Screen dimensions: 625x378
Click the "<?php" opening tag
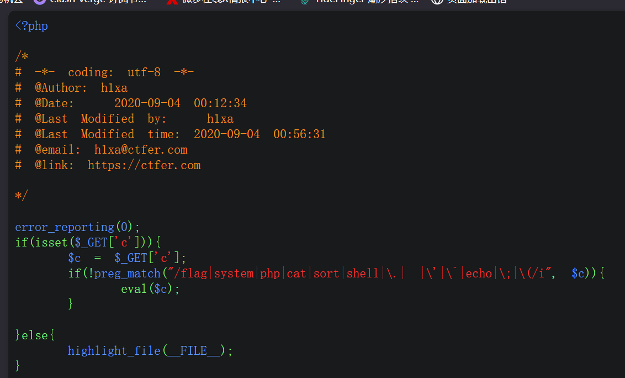(x=31, y=26)
